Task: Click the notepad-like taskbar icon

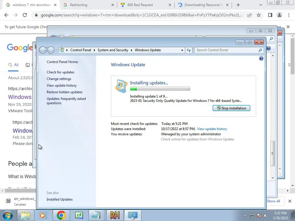Action: click(x=97, y=215)
